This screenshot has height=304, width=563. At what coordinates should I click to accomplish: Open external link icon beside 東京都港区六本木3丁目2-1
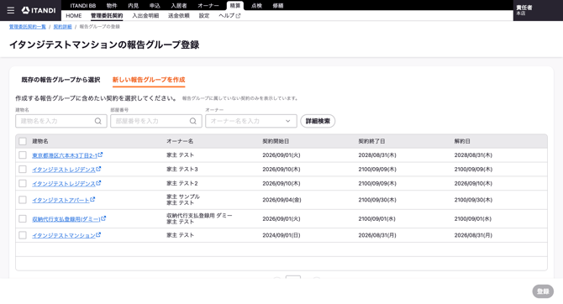click(x=100, y=155)
